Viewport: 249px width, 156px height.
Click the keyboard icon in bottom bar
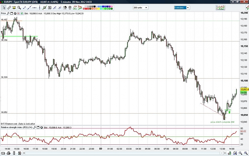(x=3, y=153)
